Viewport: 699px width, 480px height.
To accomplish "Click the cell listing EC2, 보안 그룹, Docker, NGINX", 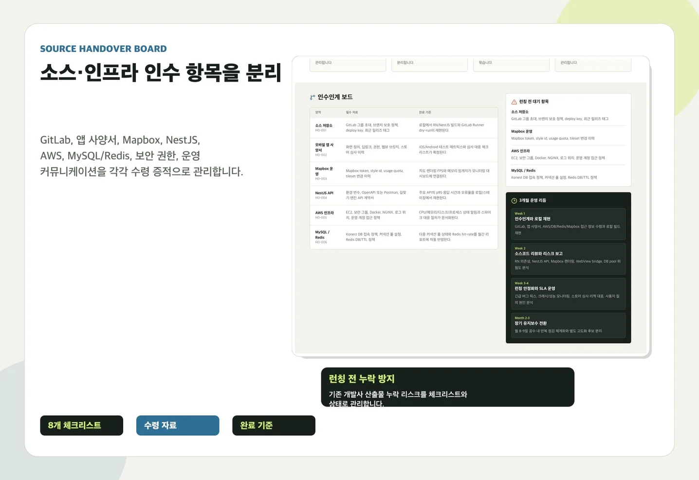I will (x=376, y=215).
